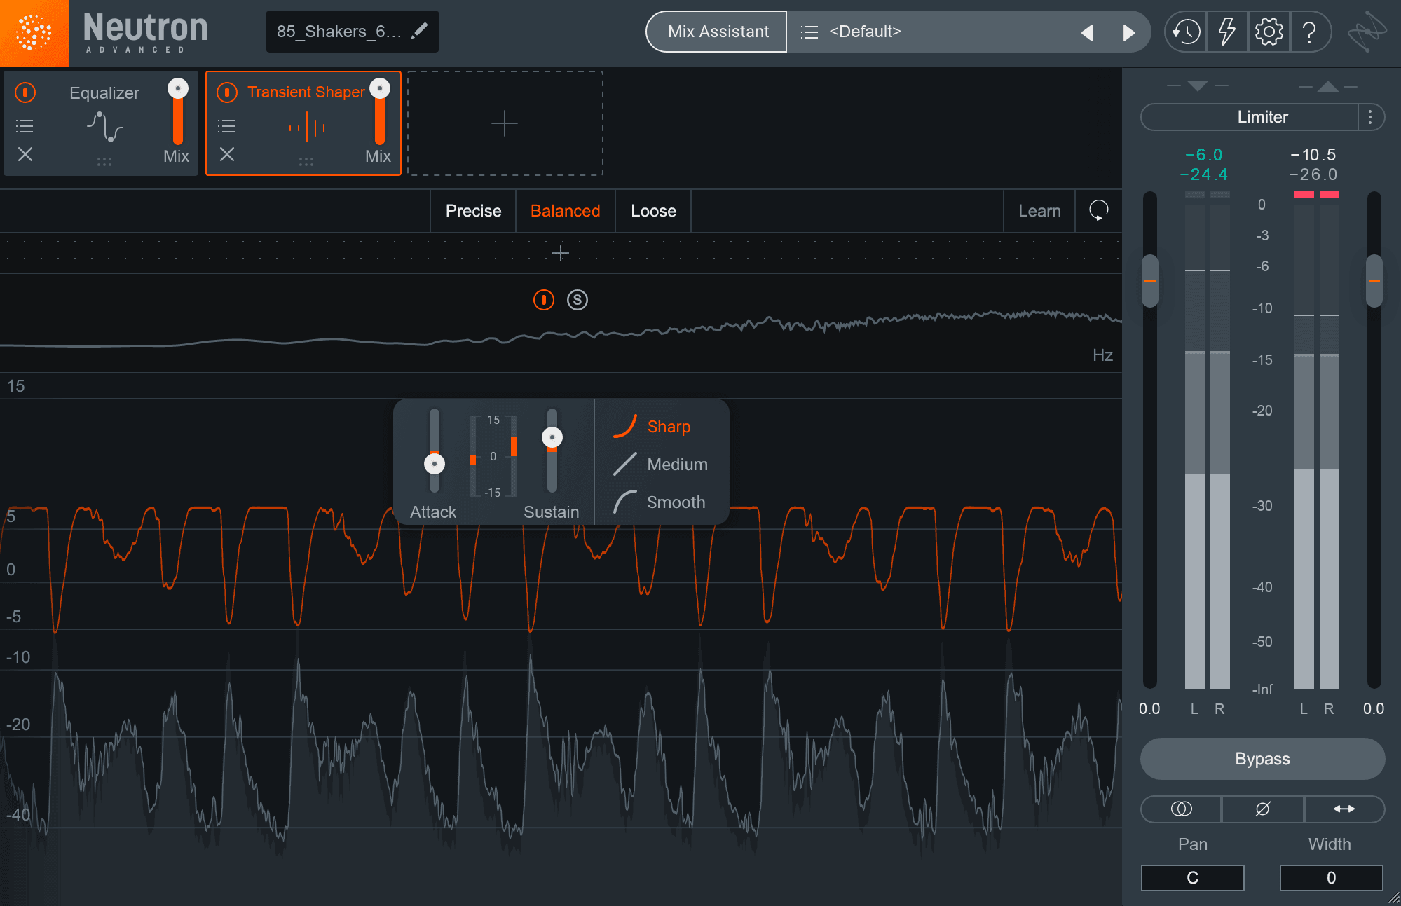
Task: Click the Pan value field C
Action: tap(1192, 877)
